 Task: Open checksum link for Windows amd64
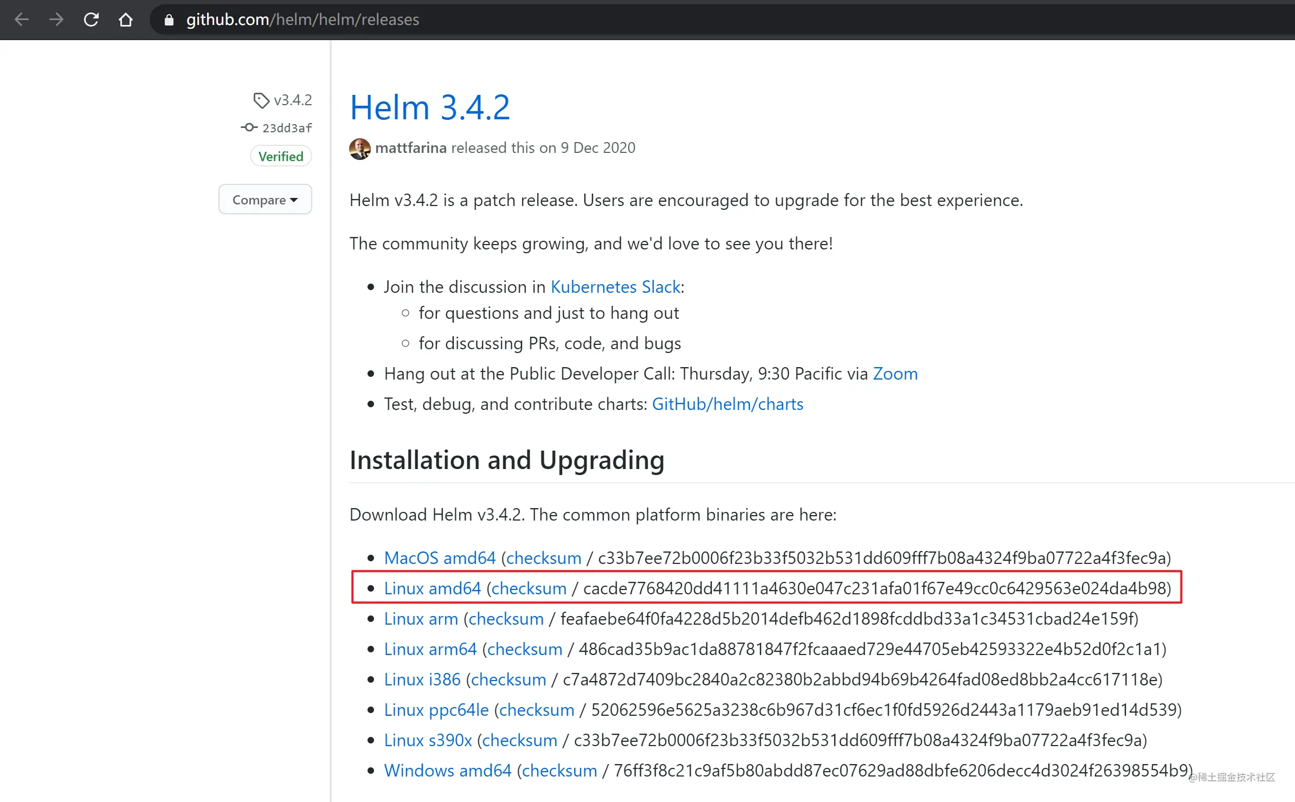559,771
